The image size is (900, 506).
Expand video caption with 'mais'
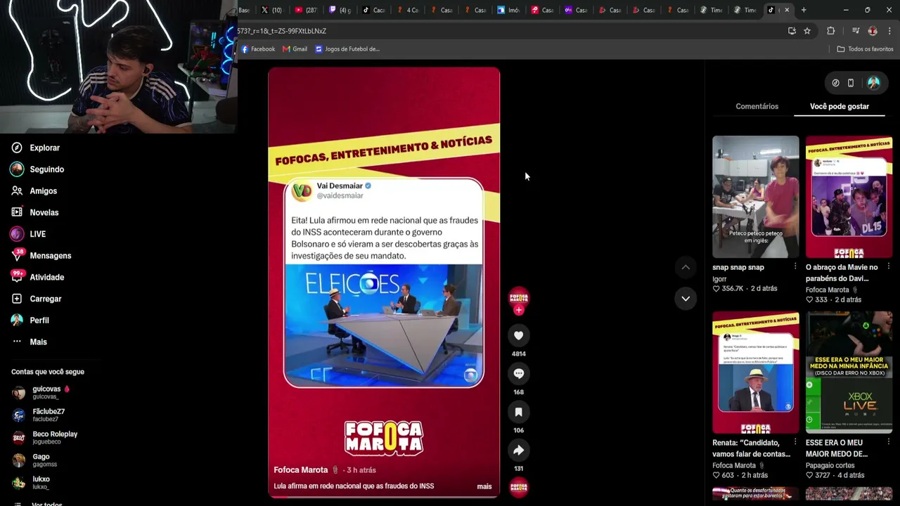pos(484,486)
